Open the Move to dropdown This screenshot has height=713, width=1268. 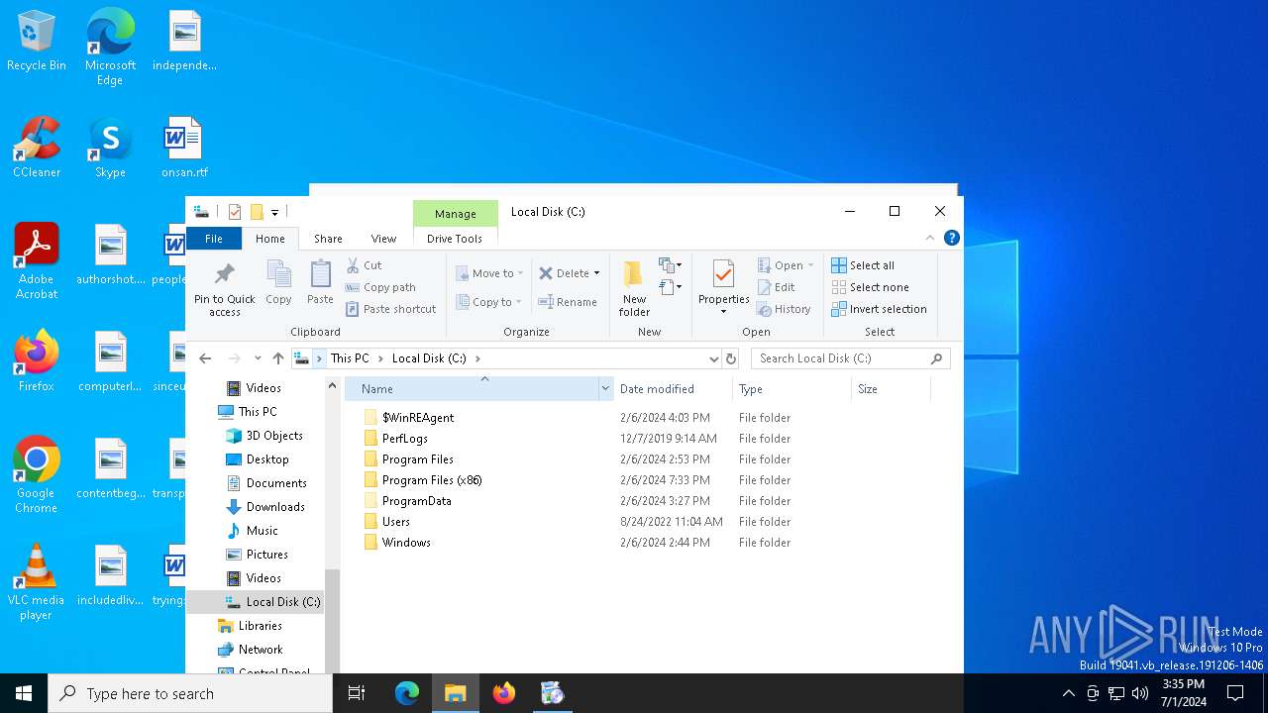(x=490, y=273)
